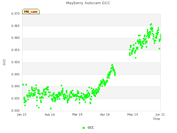This screenshot has height=133, width=177.
Task: Click the isolated data point near 0.352
Action: coord(136,58)
